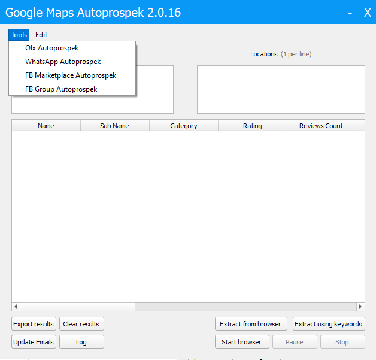Click the Update Emails button
This screenshot has height=360, width=376.
(34, 342)
